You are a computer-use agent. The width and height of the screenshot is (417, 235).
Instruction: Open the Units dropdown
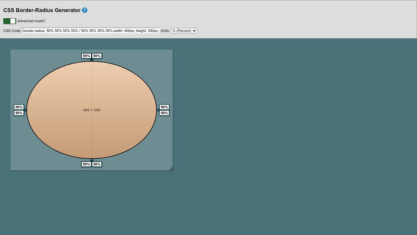[x=184, y=31]
